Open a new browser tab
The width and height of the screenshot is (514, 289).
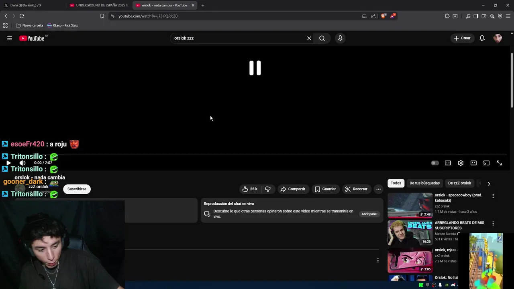pos(203,5)
